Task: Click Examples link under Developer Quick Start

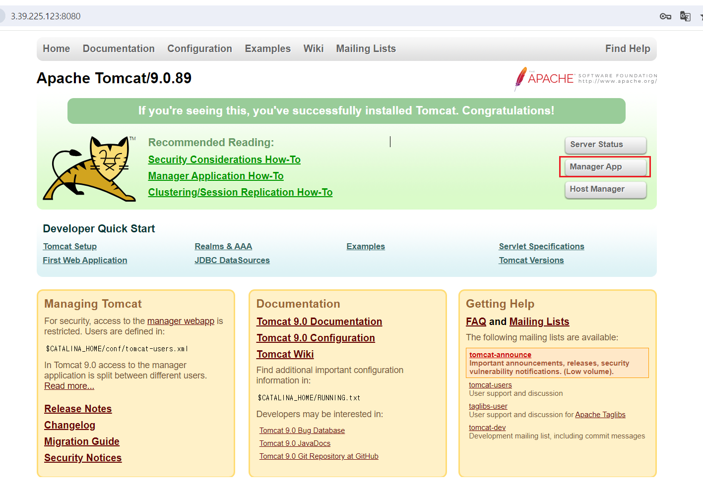Action: [x=366, y=246]
